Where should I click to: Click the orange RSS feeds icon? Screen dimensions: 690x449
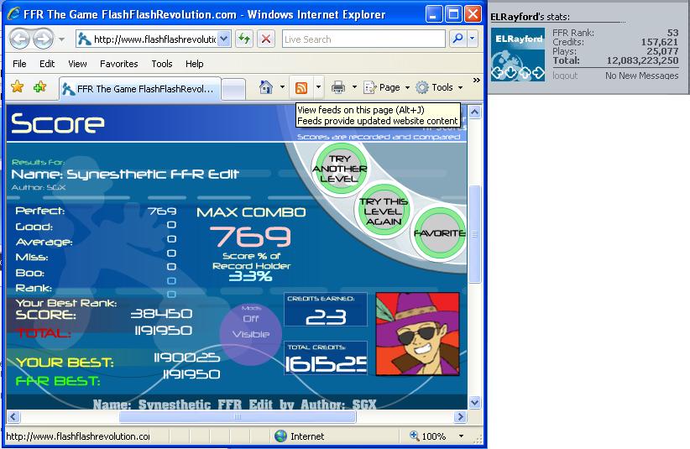coord(301,87)
